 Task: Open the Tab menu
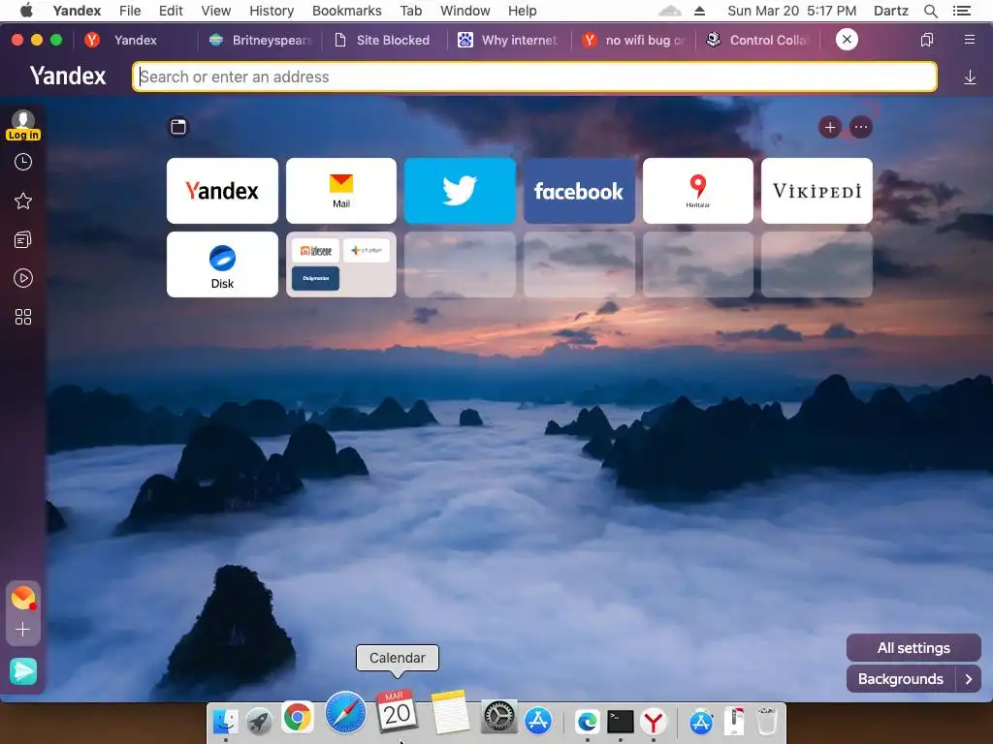[x=411, y=11]
